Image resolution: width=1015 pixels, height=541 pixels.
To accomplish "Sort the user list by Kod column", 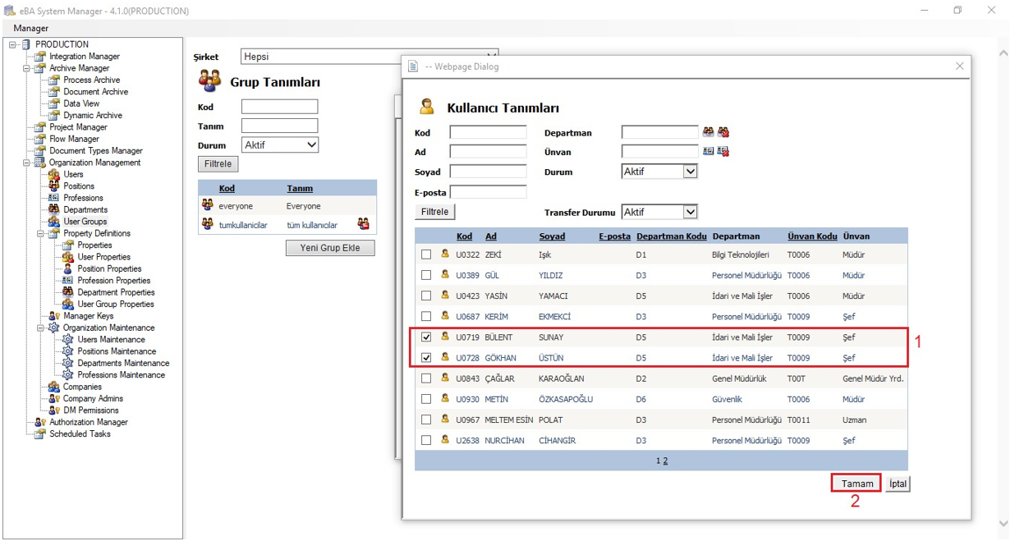I will click(464, 236).
